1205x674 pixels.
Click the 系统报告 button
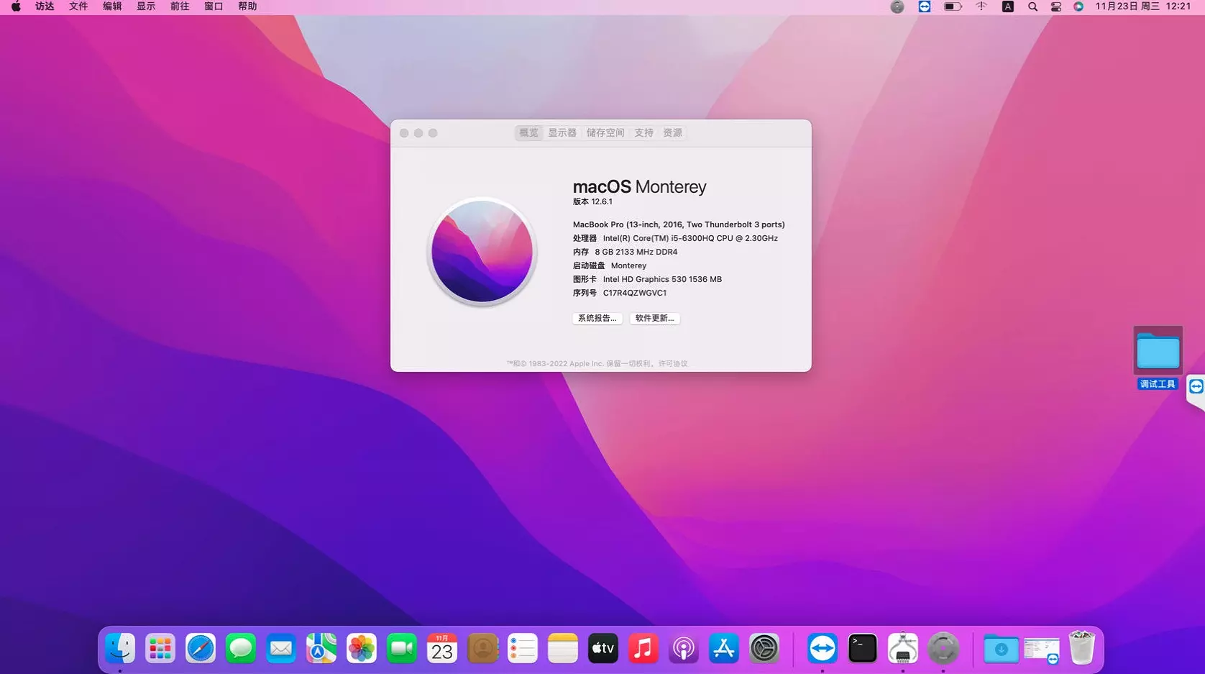(597, 318)
